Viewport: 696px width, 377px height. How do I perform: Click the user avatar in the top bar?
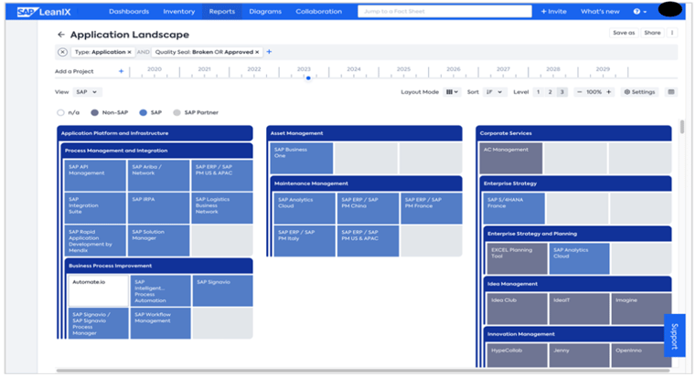(669, 9)
